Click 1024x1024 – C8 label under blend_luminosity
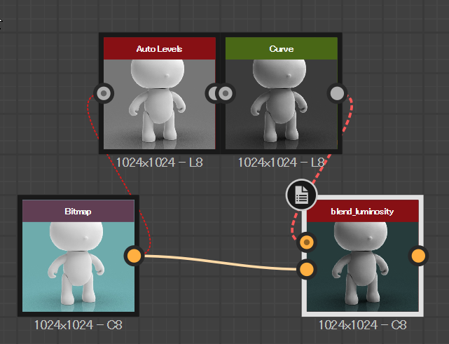Image resolution: width=449 pixels, height=344 pixels. [363, 325]
